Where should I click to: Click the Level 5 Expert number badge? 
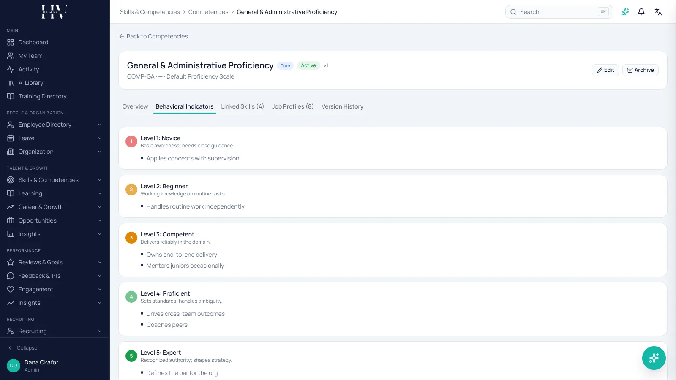coord(131,356)
